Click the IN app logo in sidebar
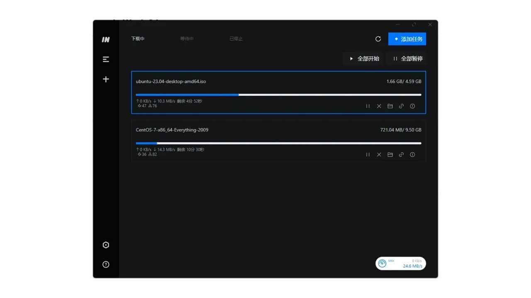The image size is (531, 298). [106, 39]
